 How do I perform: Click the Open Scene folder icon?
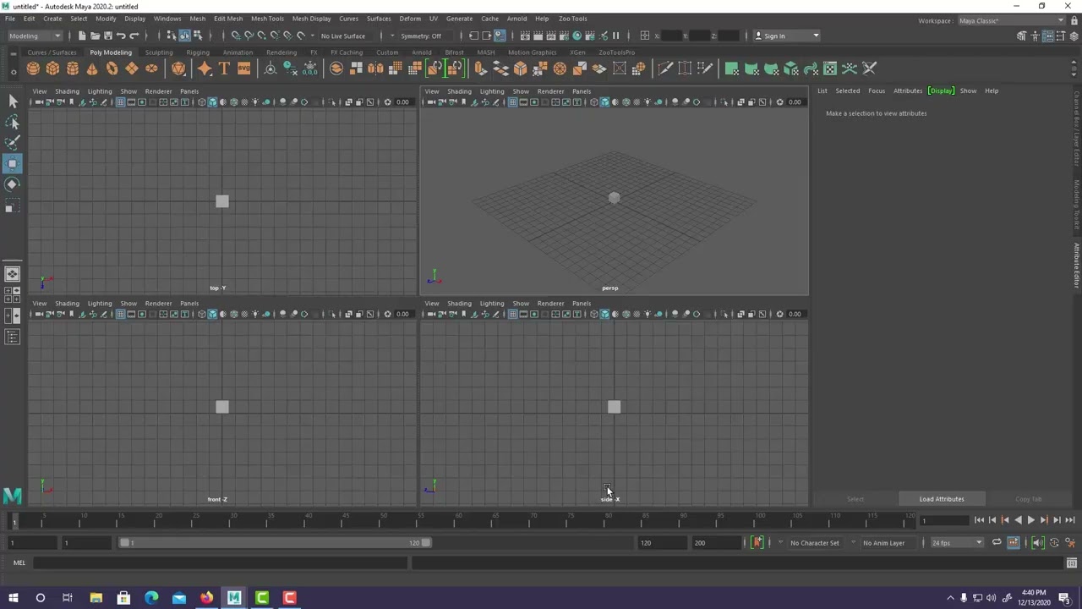[95, 36]
